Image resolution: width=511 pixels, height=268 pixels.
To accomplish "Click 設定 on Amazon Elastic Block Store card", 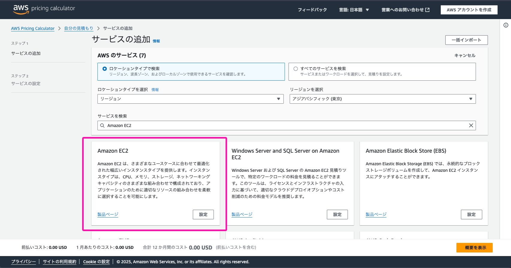I will [x=471, y=215].
